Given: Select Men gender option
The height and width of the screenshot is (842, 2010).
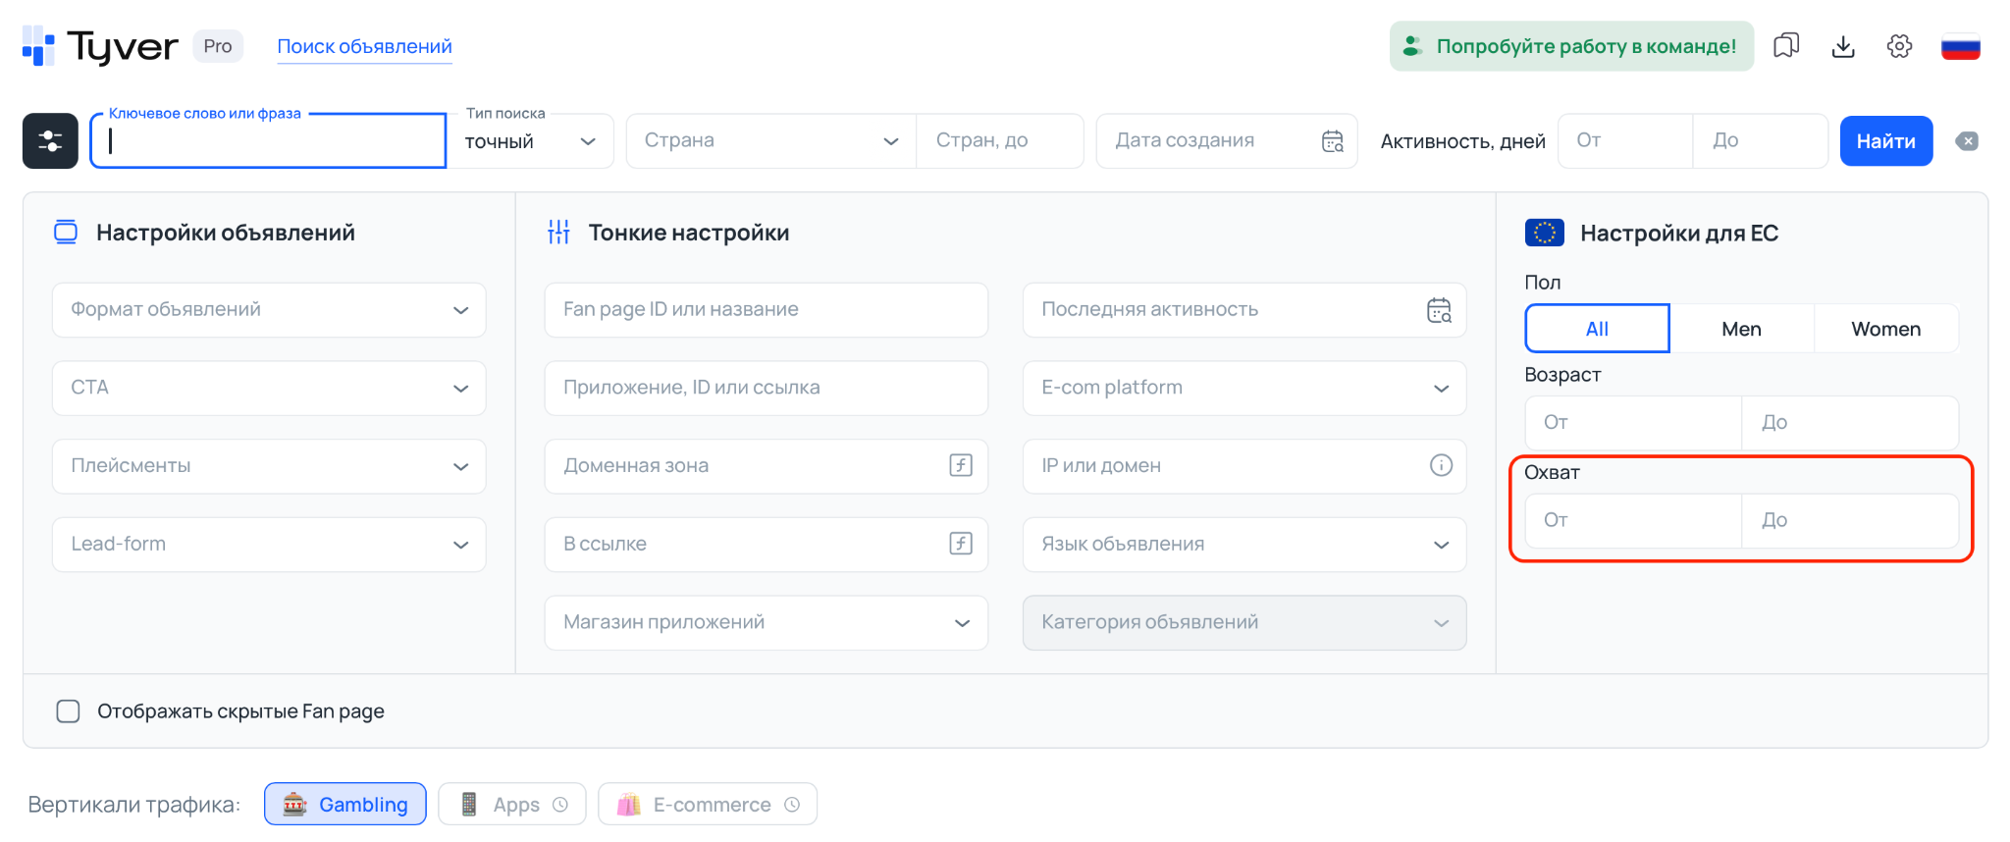Looking at the screenshot, I should coord(1741,329).
